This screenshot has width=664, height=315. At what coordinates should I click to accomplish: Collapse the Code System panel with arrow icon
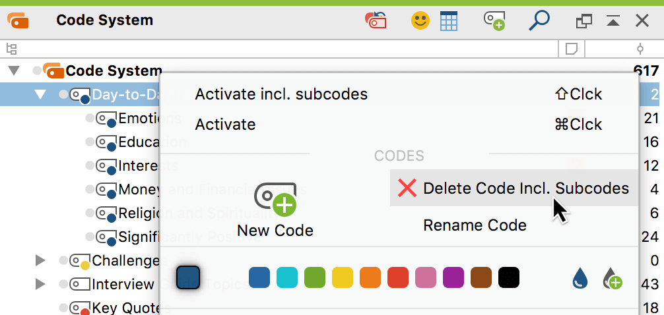pos(613,20)
